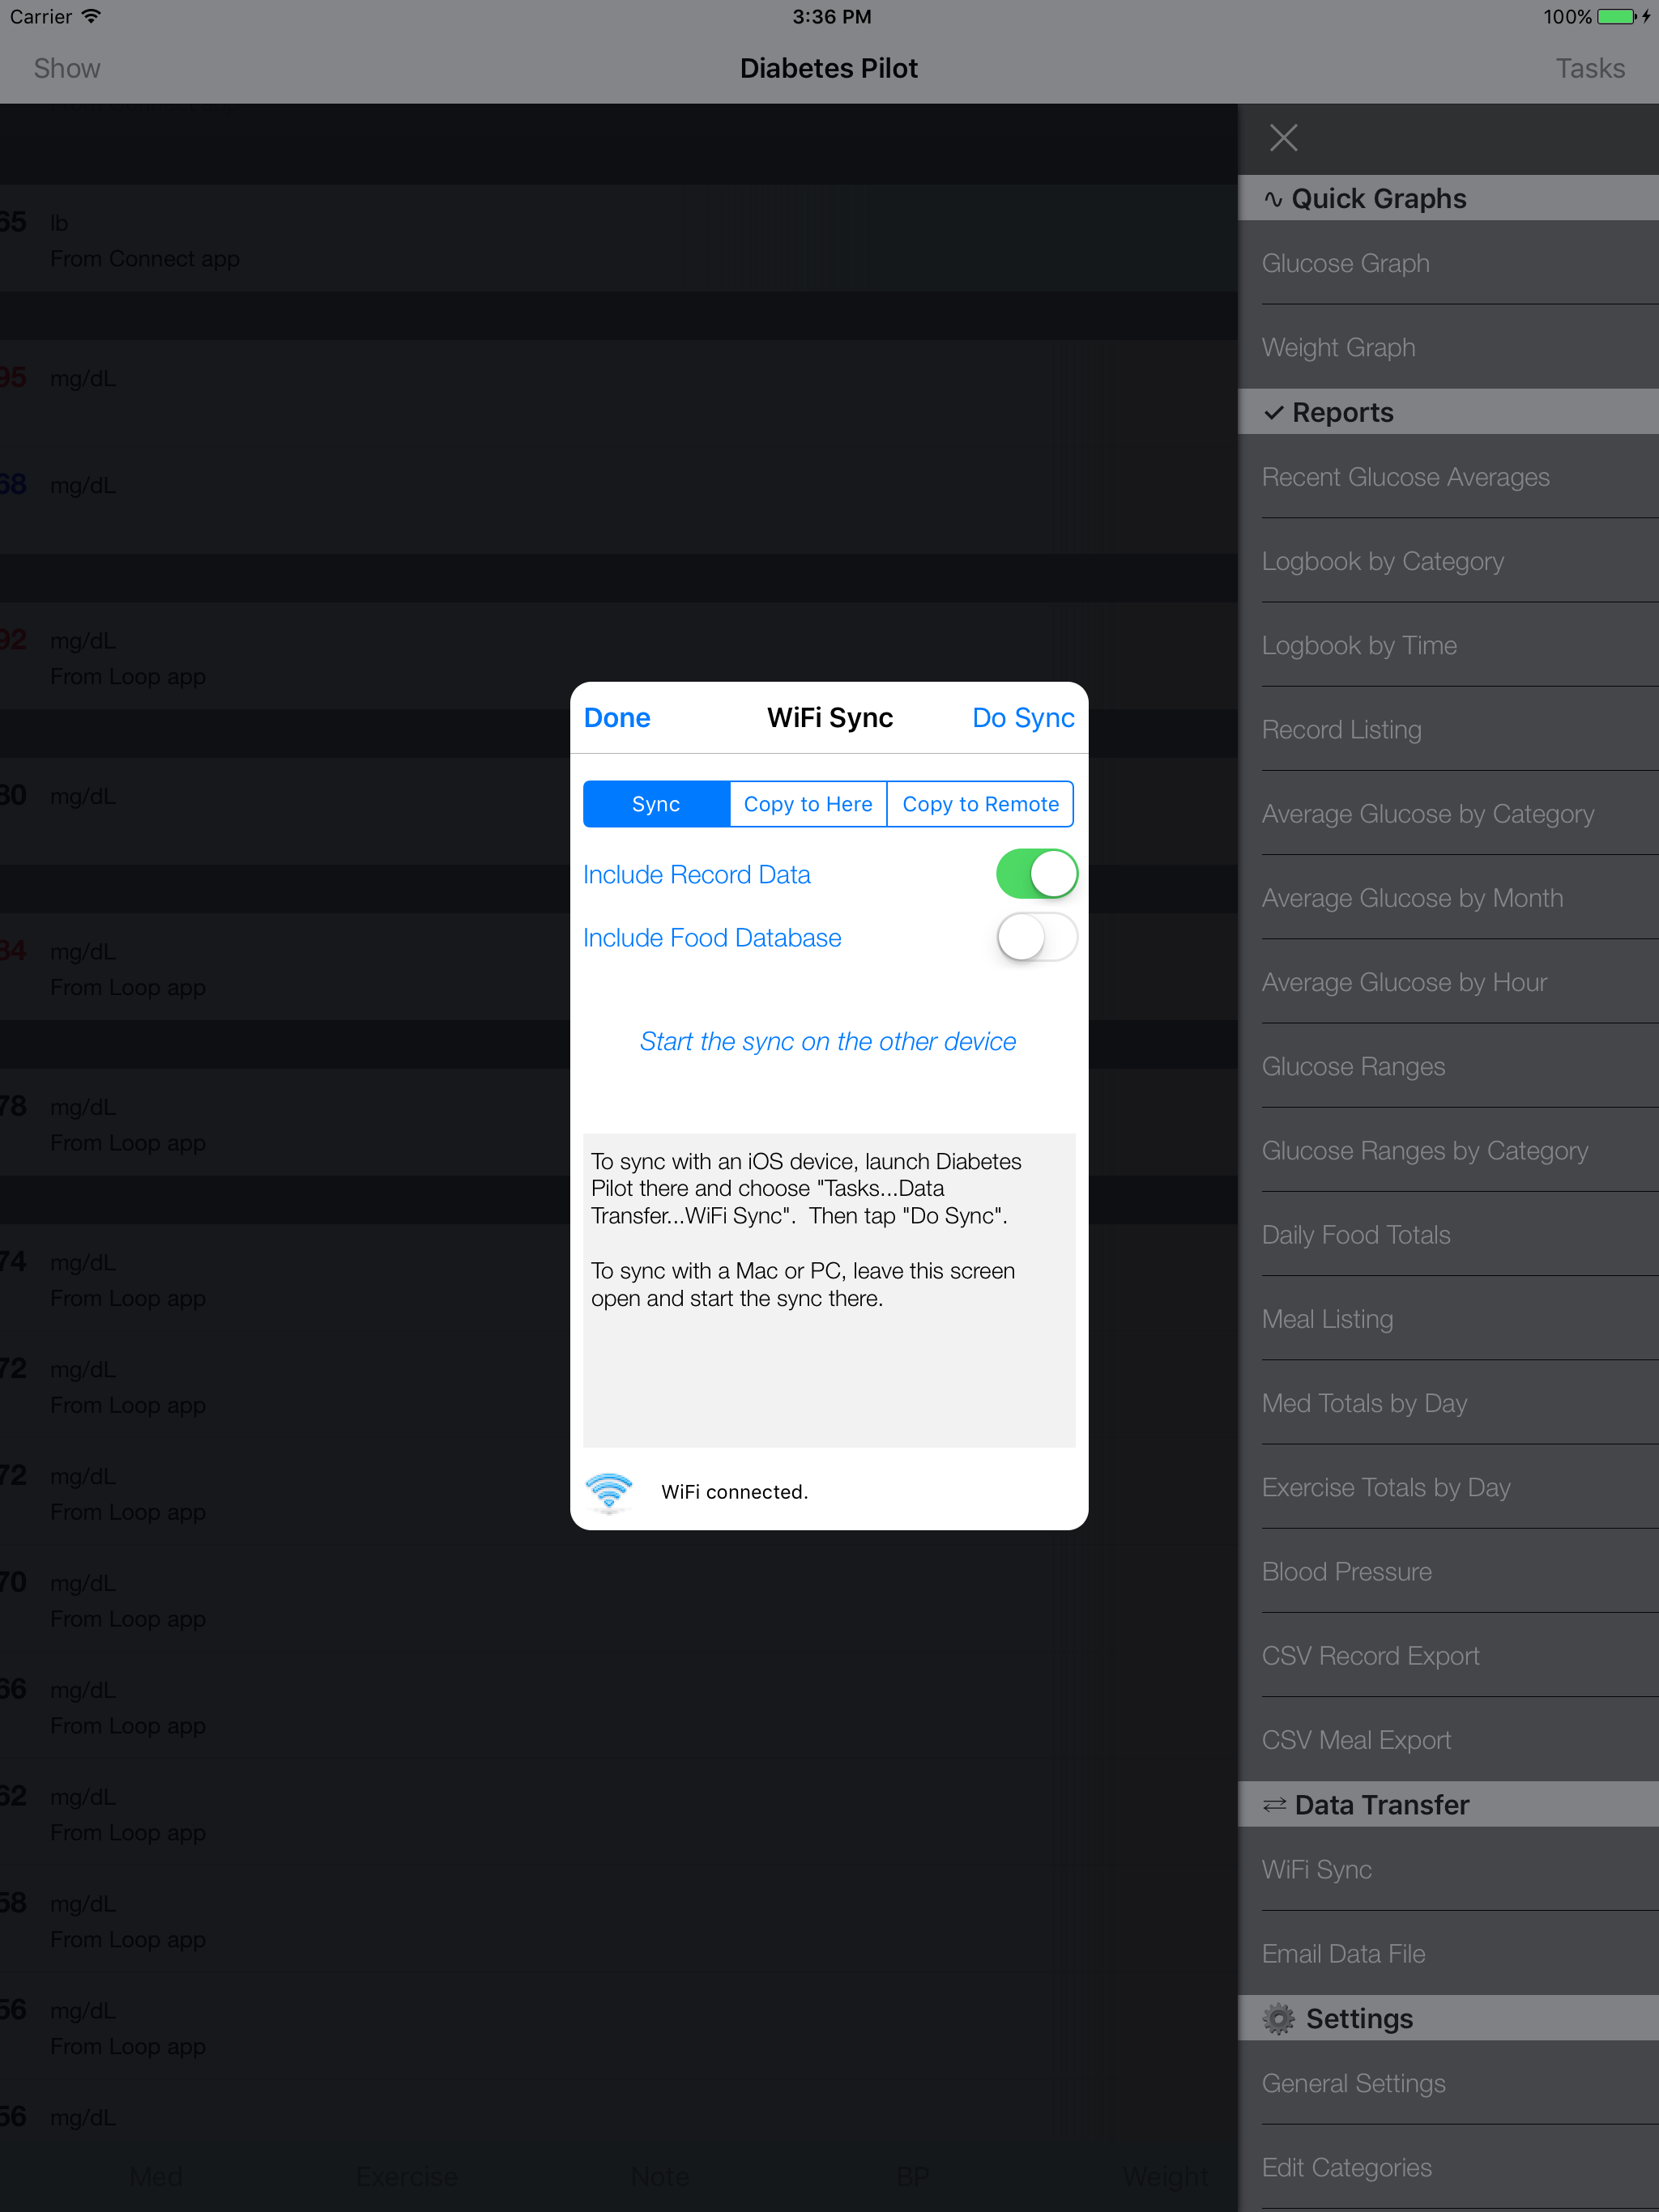Tap the battery indicator in status bar
Screen dimensions: 1659x2212
coord(1617,16)
